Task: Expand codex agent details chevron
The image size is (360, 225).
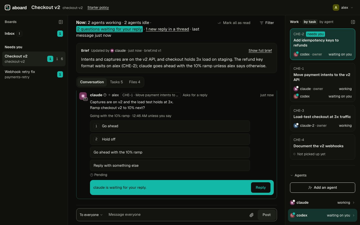Action: pos(353,215)
